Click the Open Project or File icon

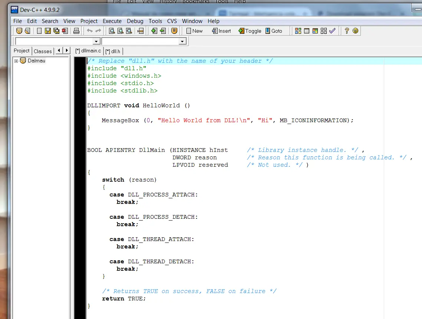[x=27, y=31]
